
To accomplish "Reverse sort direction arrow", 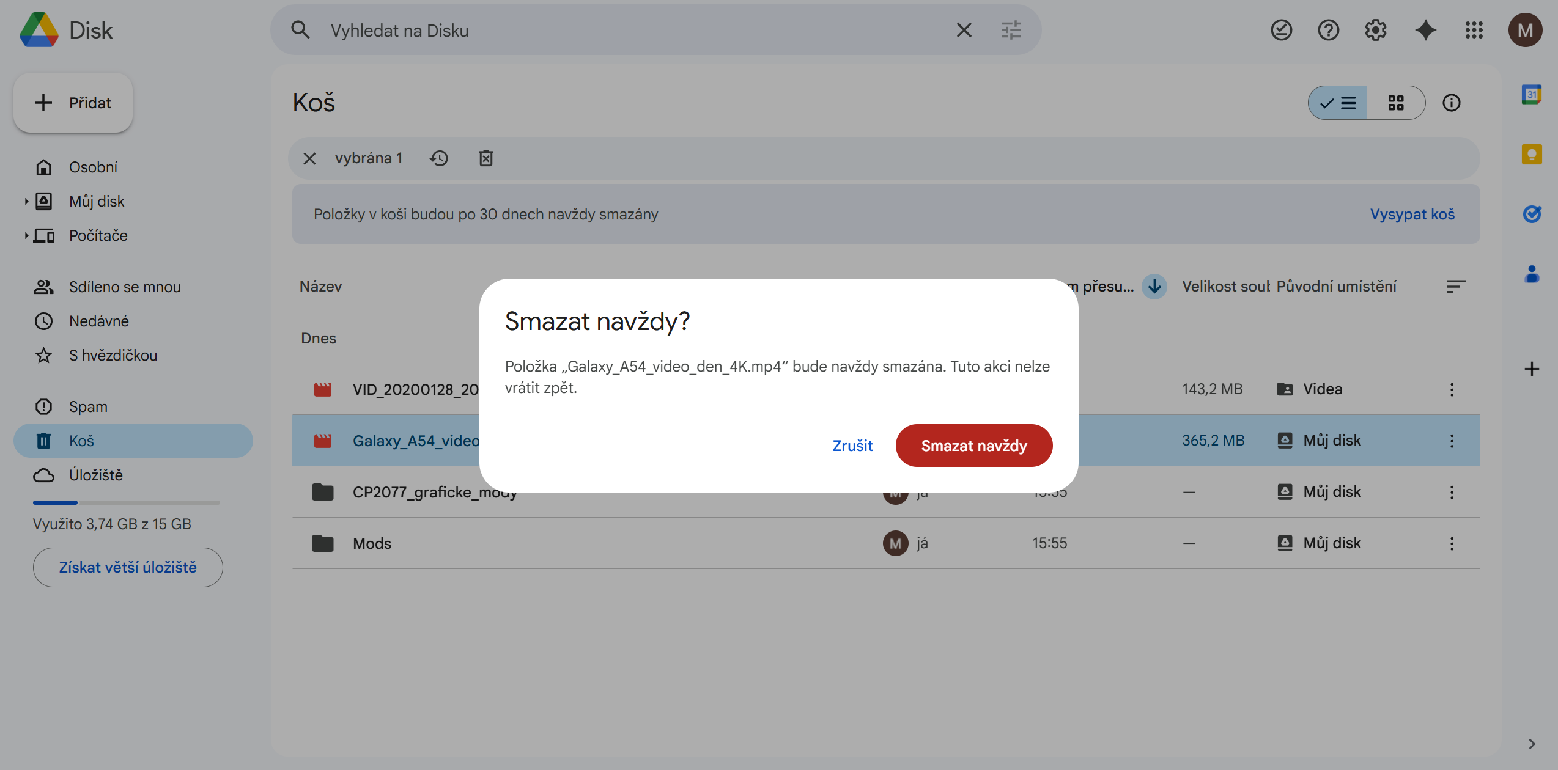I will [x=1154, y=286].
